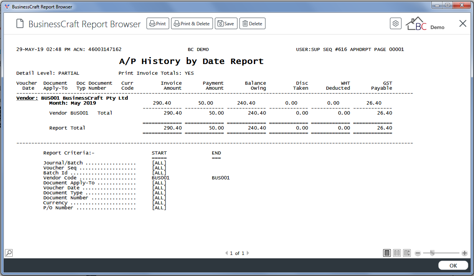This screenshot has width=474, height=276.
Task: Click the '29-MAY-19 02:48 PM' timestamp
Action: pos(43,49)
